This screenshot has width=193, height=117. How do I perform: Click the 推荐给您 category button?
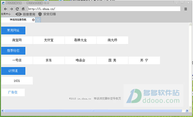(13, 51)
